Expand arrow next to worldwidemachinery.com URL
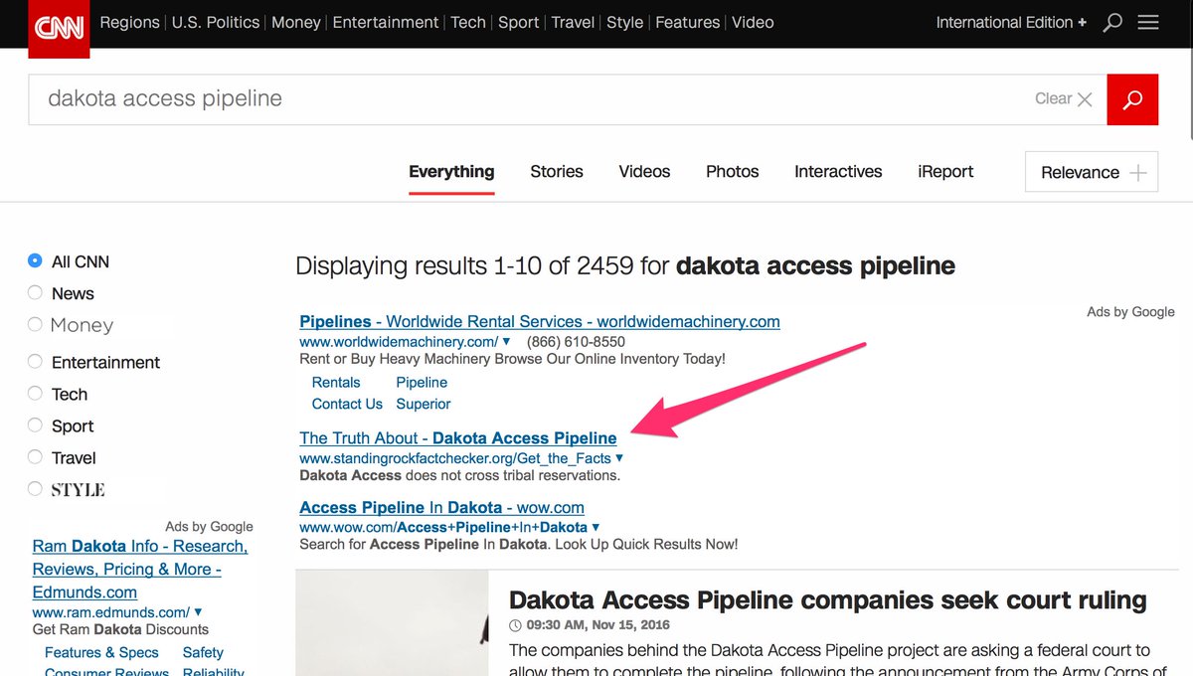This screenshot has height=676, width=1193. pos(506,341)
